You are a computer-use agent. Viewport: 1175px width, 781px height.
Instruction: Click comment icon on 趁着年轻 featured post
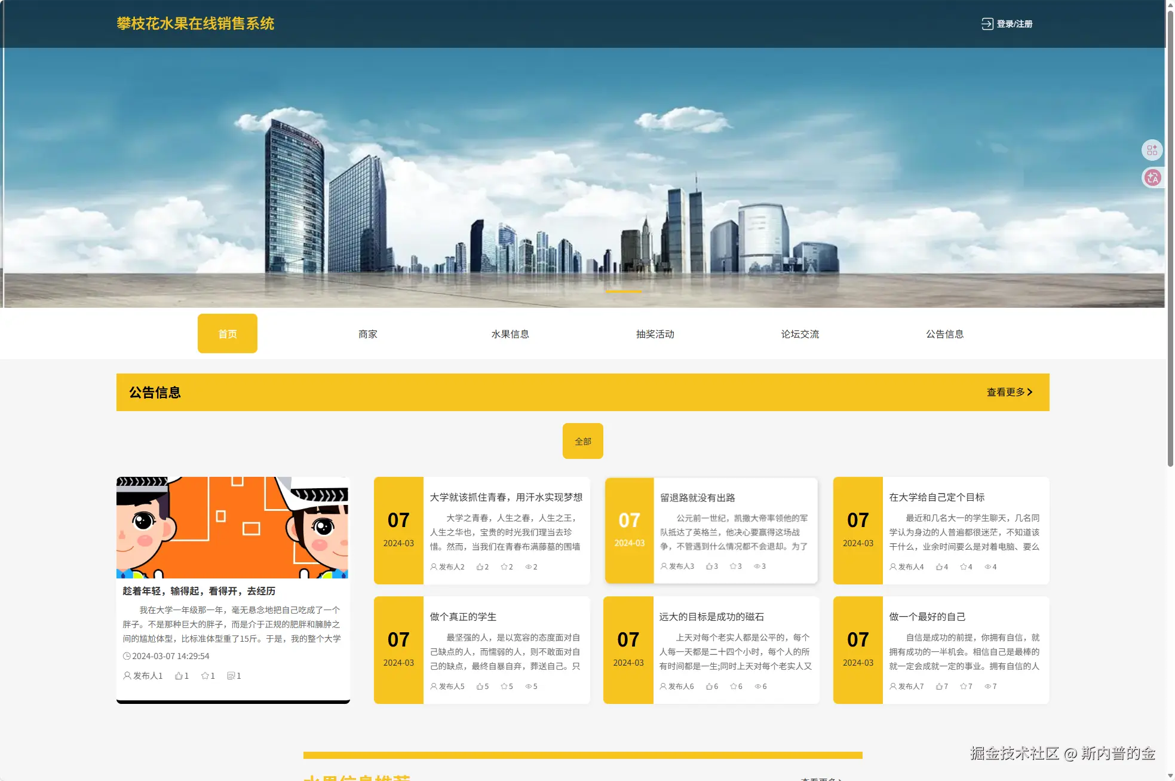(x=231, y=676)
